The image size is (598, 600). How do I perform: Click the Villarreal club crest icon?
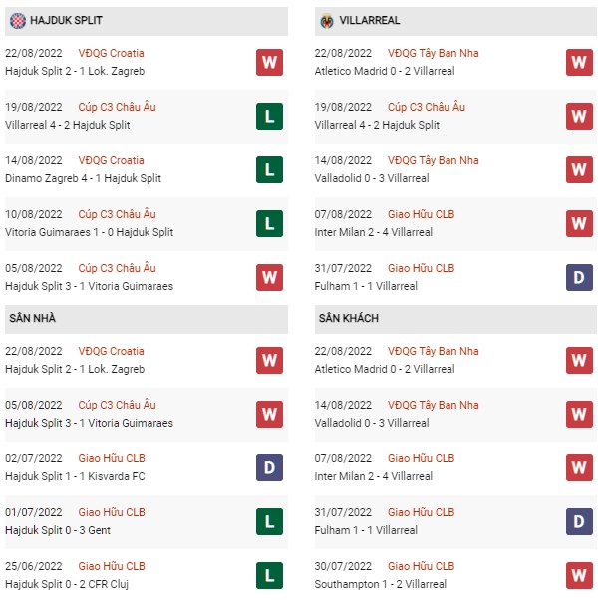(x=327, y=21)
